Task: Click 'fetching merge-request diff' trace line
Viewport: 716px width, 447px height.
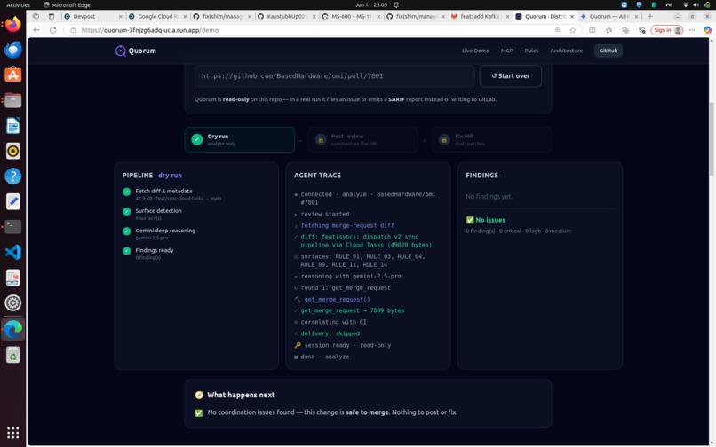Action: [x=347, y=225]
